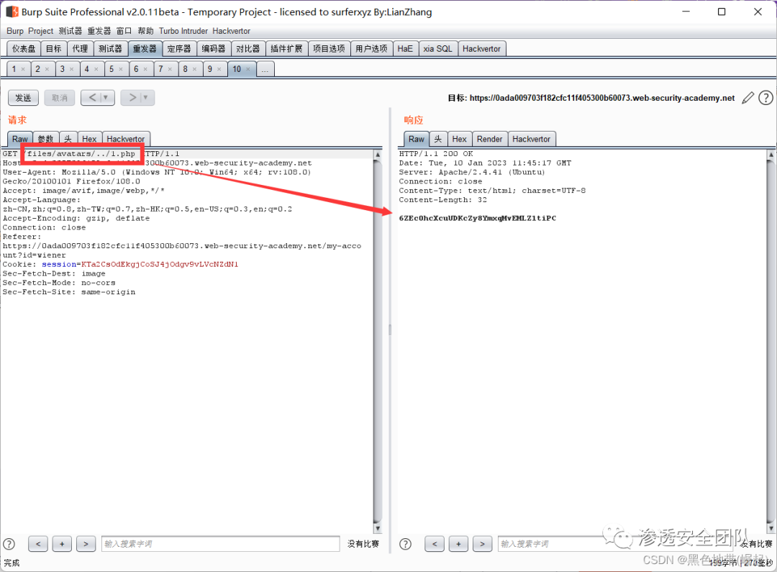Open the 测试器 menu
The image size is (777, 572).
click(x=71, y=31)
